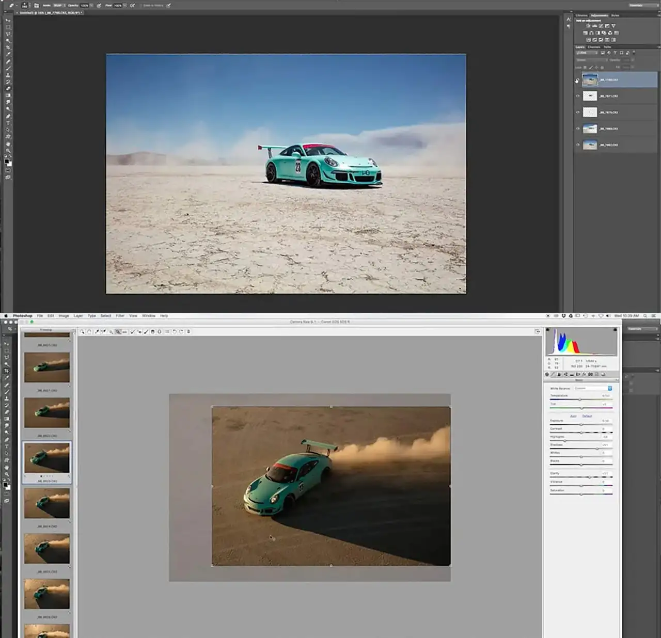
Task: Add an Invert adjustment layer
Action: pos(588,40)
